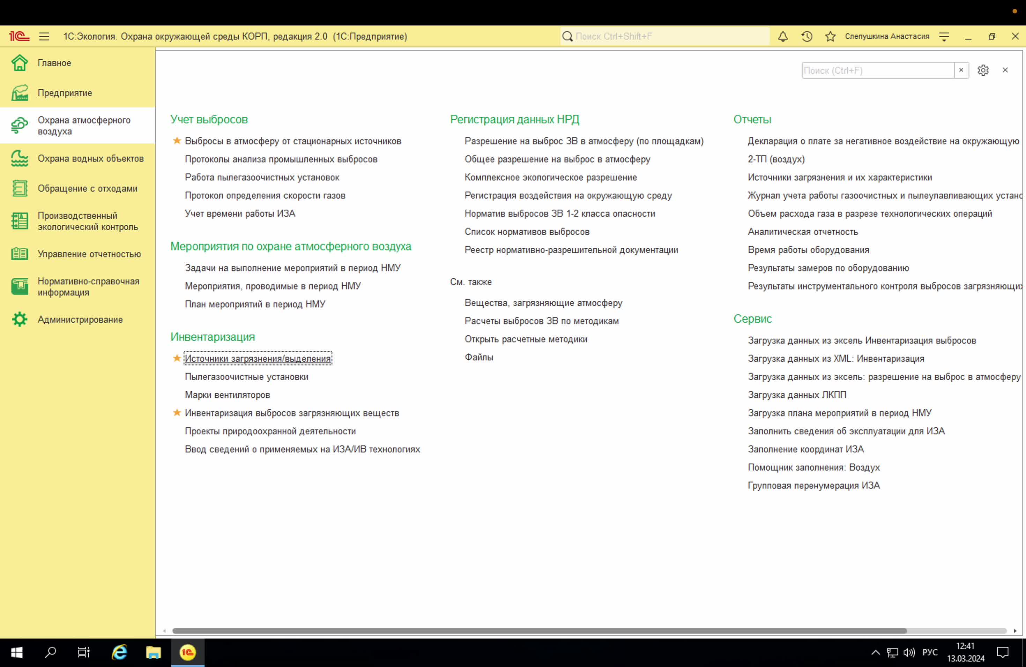Image resolution: width=1026 pixels, height=667 pixels.
Task: Open Список нормативов выбросов
Action: click(x=527, y=231)
